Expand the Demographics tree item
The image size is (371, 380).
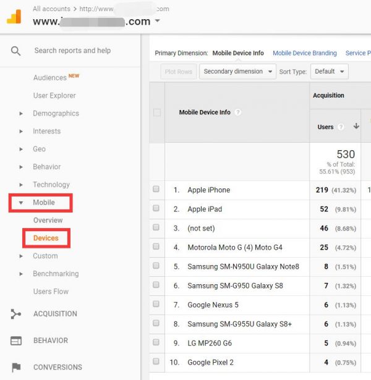tap(21, 114)
